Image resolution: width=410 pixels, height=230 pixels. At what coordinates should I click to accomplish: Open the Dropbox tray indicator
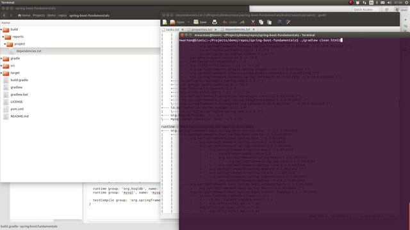point(357,3)
